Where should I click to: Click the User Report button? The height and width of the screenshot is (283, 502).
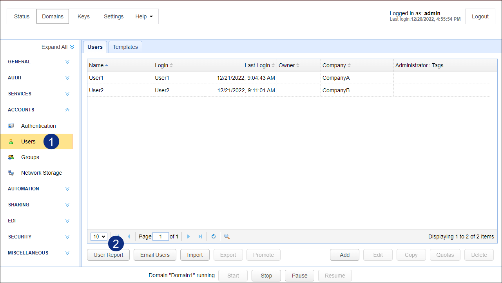click(x=108, y=255)
